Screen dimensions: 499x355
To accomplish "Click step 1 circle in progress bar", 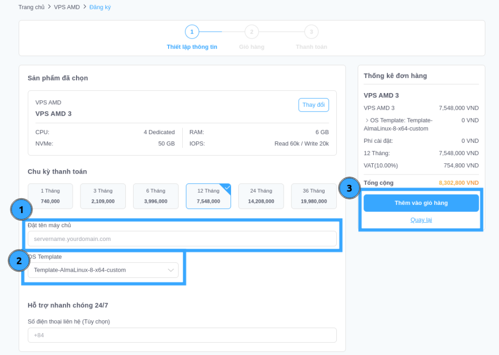I will 192,32.
